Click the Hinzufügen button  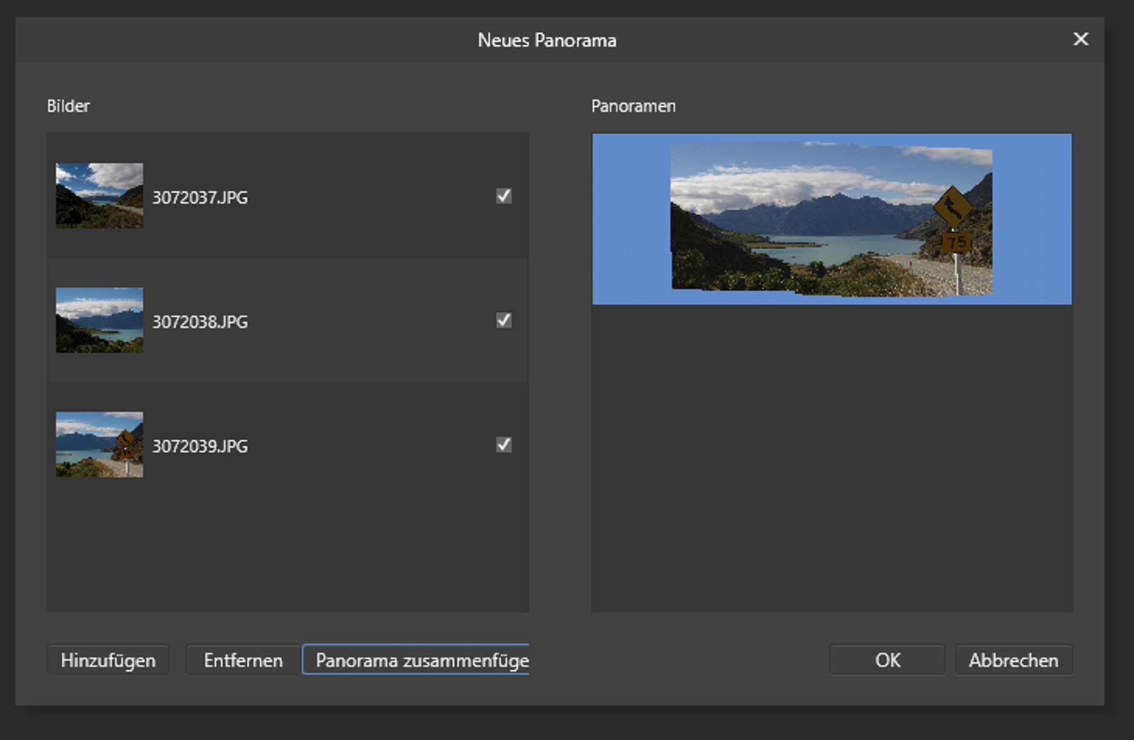(108, 660)
